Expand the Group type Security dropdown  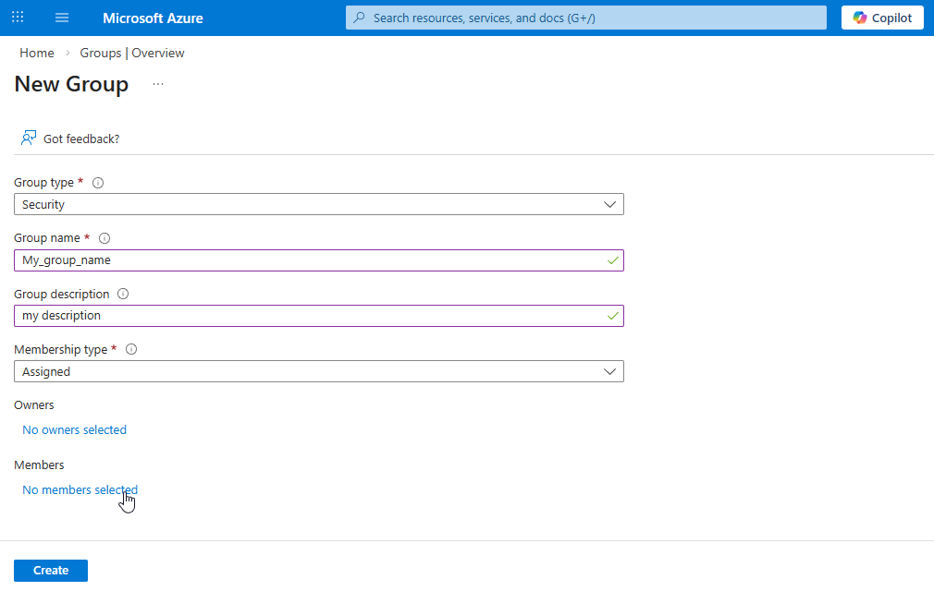319,204
